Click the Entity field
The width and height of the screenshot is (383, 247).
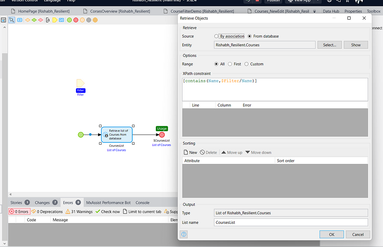coord(264,45)
